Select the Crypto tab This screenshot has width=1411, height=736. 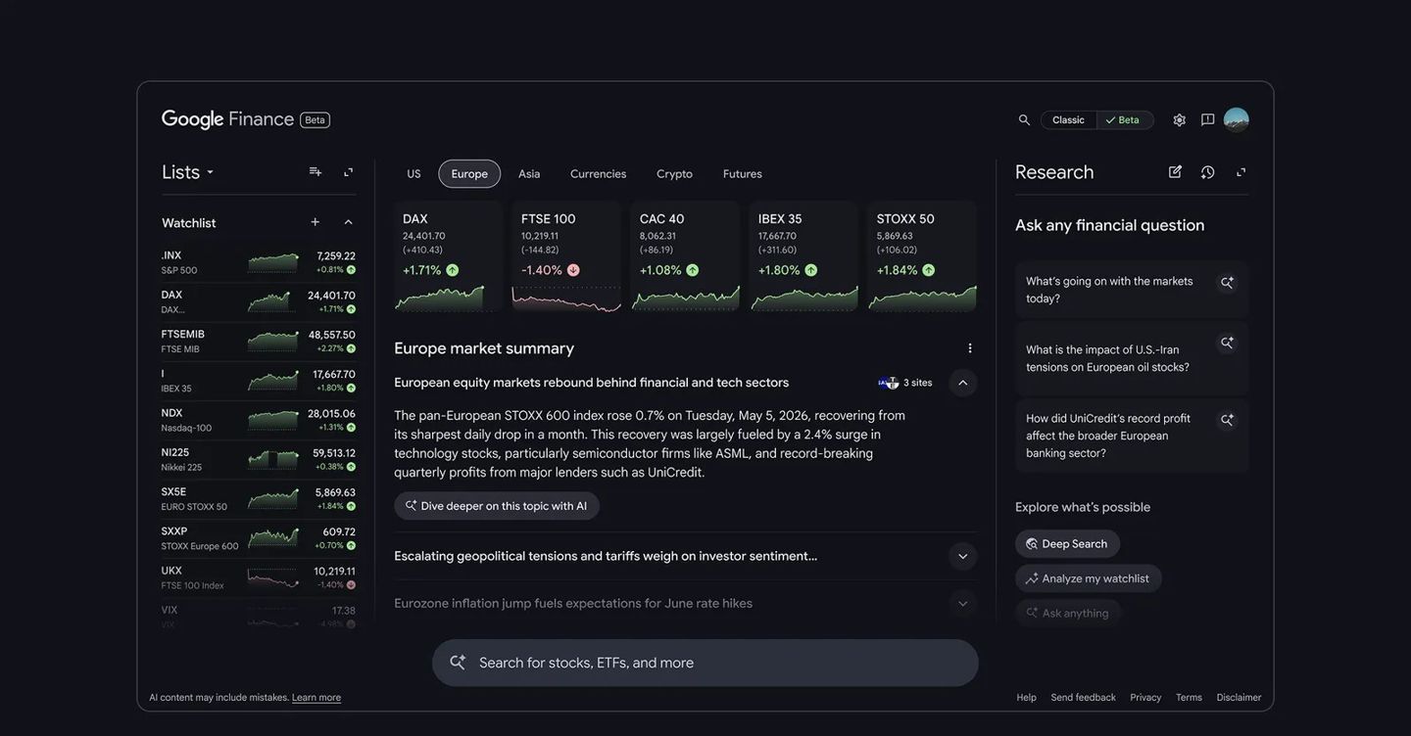674,174
